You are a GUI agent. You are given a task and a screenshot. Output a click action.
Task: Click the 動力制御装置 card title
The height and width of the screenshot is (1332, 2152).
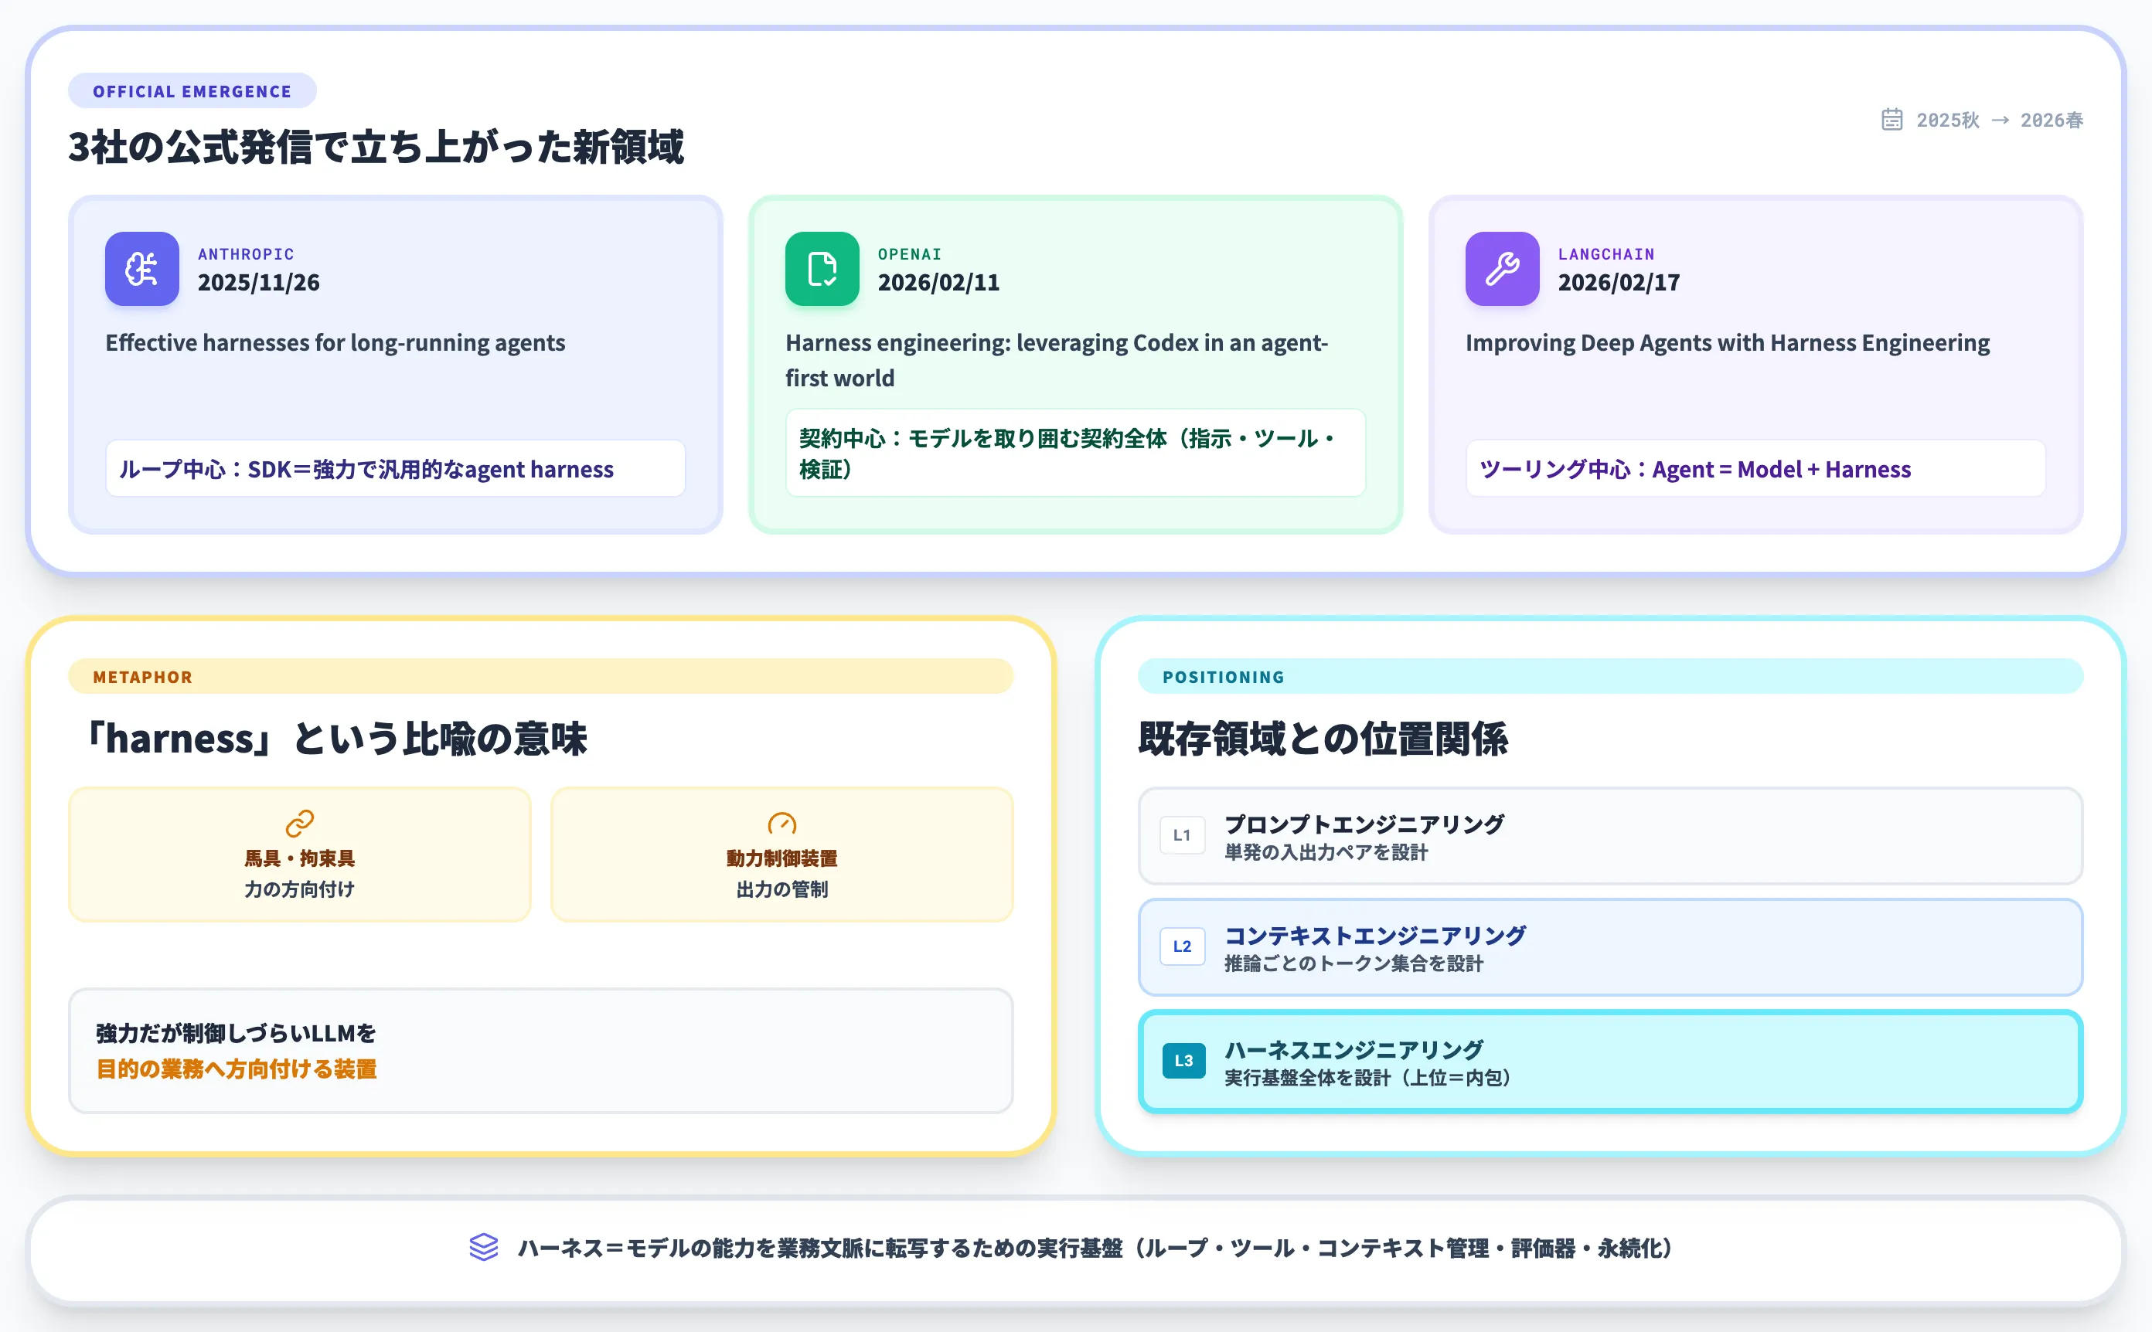click(x=782, y=858)
